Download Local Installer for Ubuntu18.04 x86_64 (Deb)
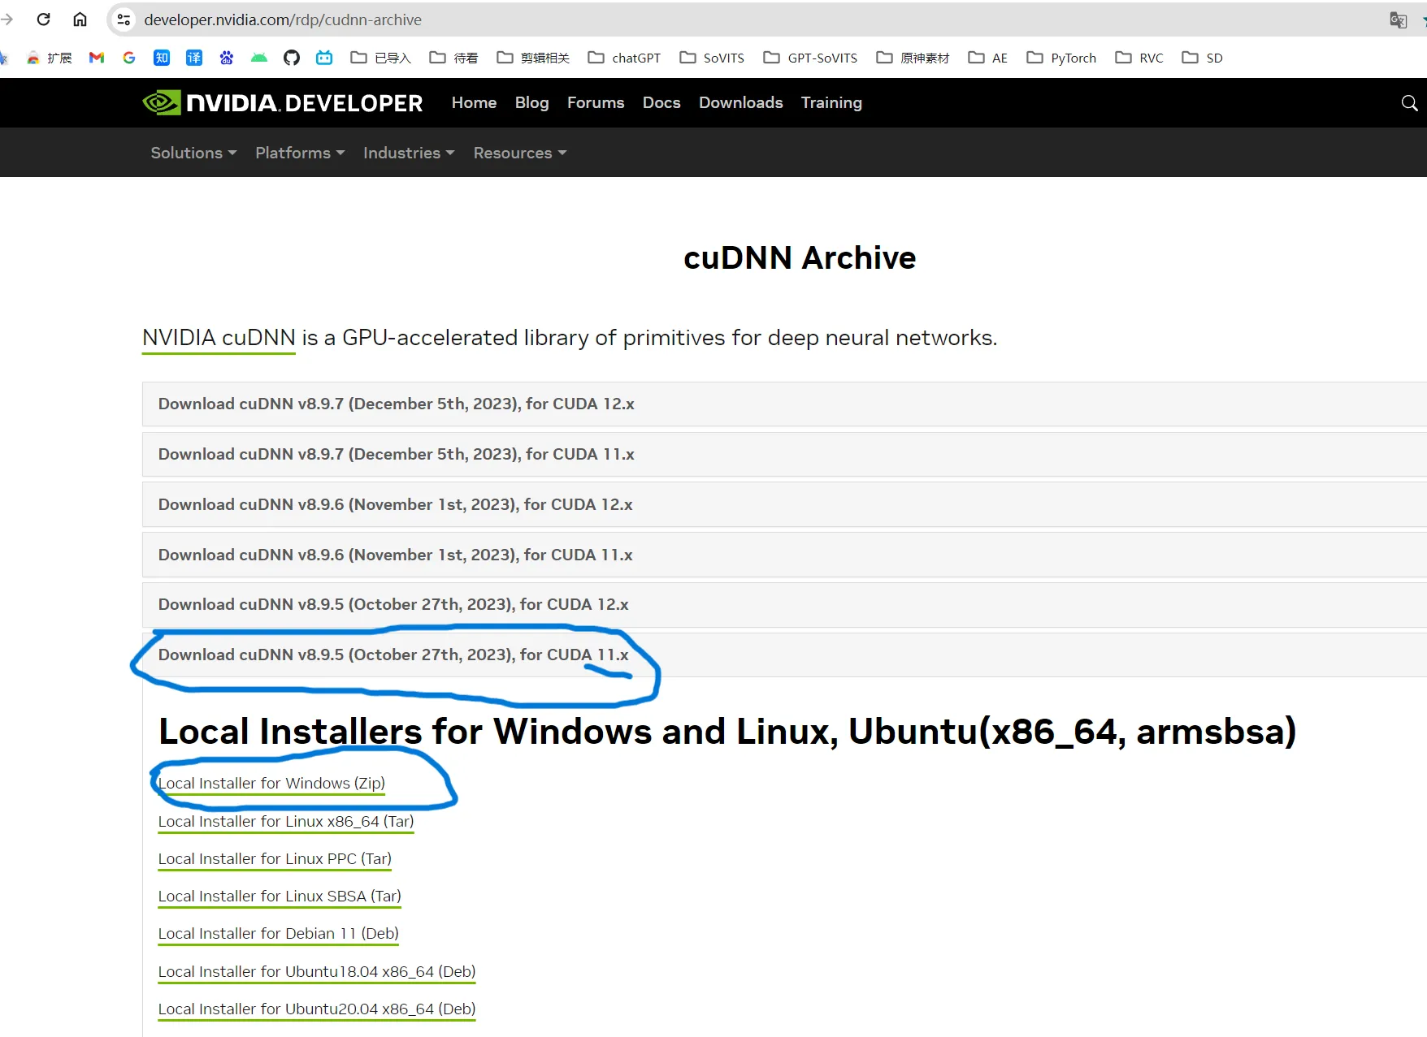 click(x=317, y=972)
